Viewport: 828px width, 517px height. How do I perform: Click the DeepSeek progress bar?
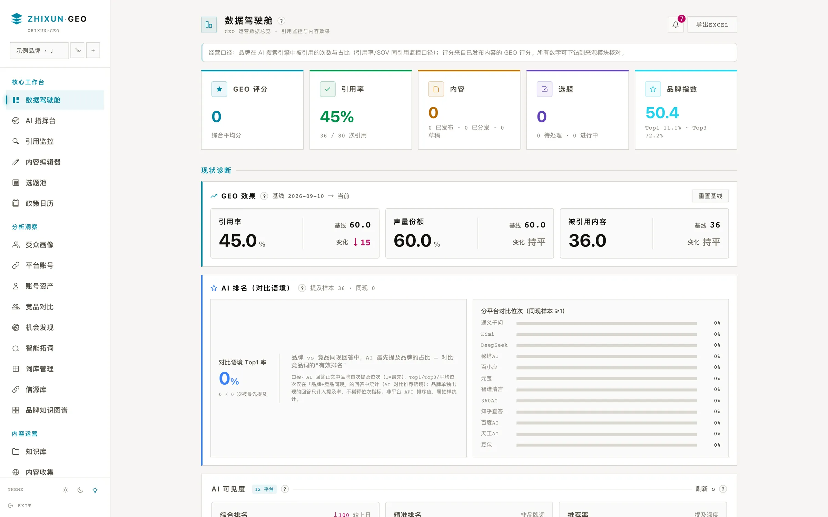[607, 345]
